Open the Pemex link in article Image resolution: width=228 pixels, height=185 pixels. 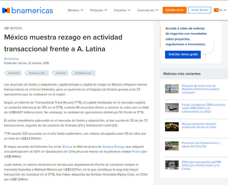[x=136, y=151]
